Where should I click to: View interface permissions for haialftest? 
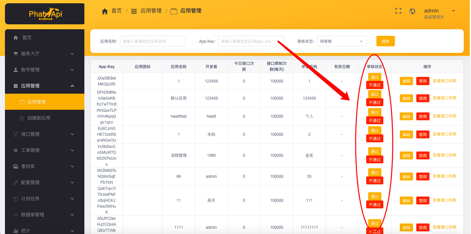[x=445, y=116]
